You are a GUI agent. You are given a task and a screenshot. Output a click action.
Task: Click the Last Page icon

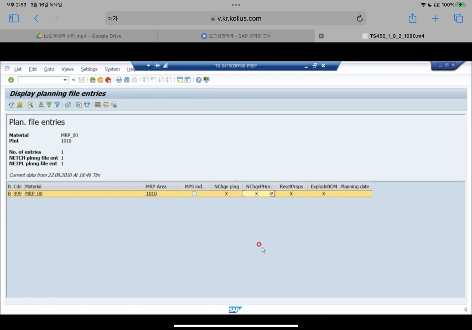click(x=169, y=80)
